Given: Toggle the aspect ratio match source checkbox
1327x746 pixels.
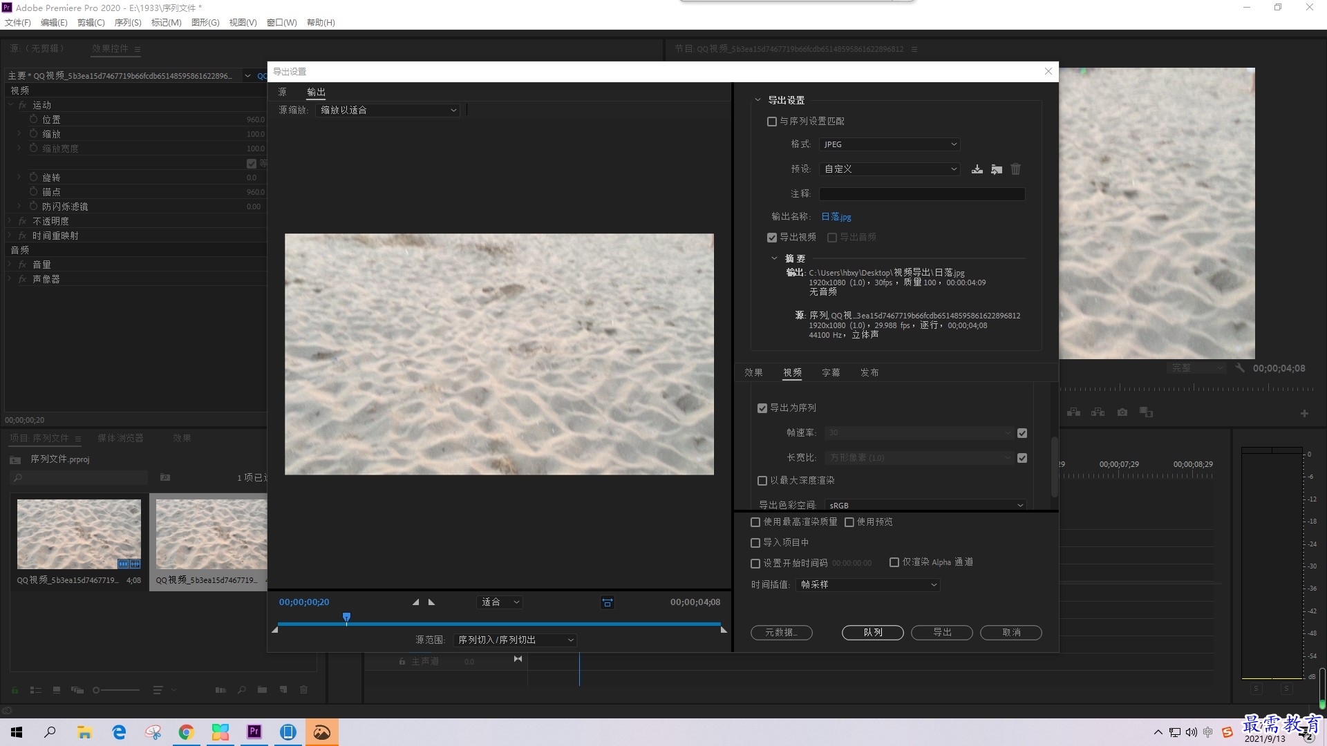Looking at the screenshot, I should (x=1022, y=458).
